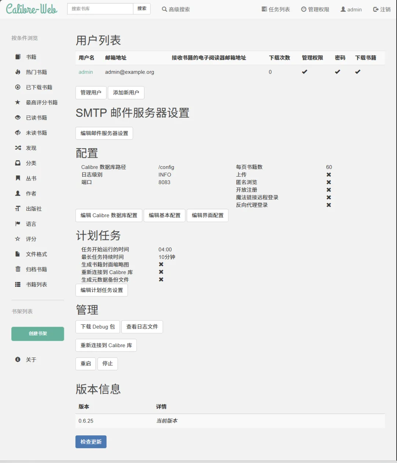This screenshot has width=397, height=463.
Task: Click the 任务列表 tasks icon
Action: [x=264, y=9]
